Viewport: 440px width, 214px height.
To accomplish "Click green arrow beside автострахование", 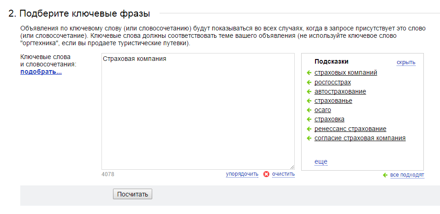I will pyautogui.click(x=309, y=92).
